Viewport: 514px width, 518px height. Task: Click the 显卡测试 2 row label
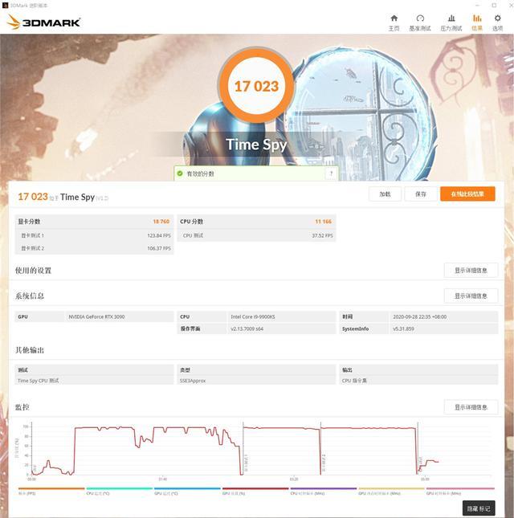[32, 248]
